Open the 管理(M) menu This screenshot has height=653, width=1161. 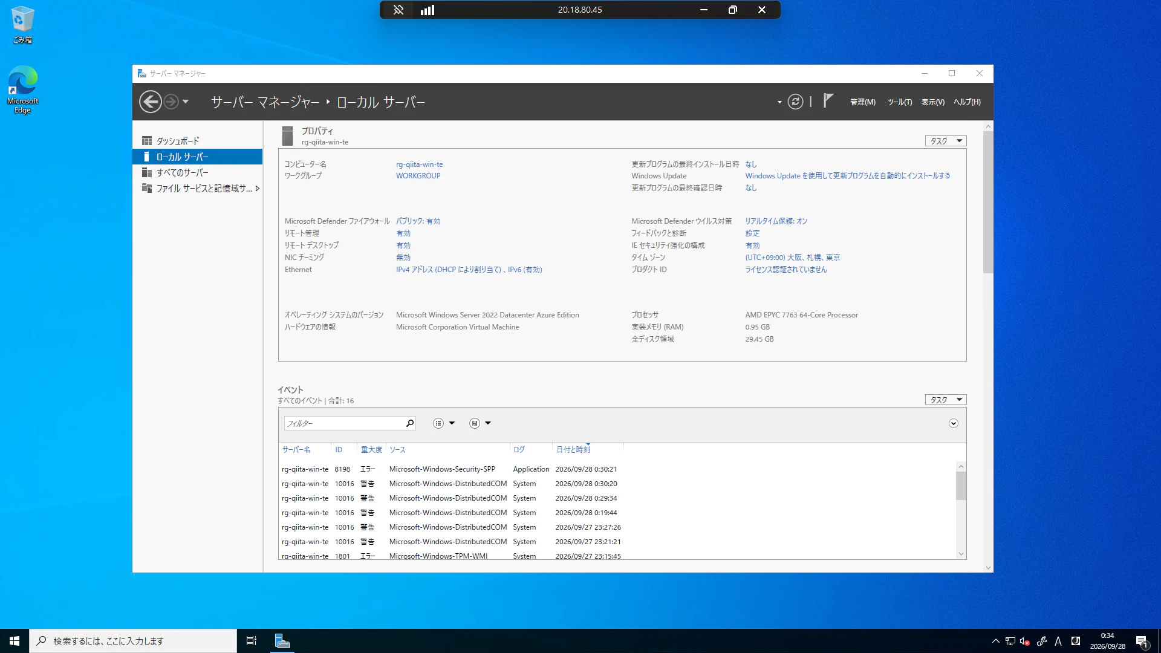coord(862,102)
